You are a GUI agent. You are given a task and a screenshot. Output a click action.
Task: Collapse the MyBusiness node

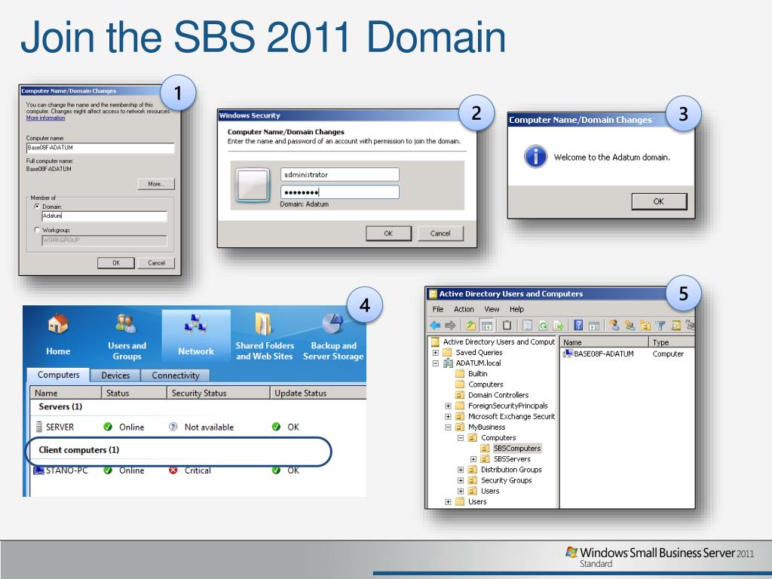point(448,427)
